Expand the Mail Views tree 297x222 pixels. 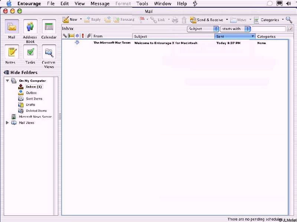(x=7, y=123)
